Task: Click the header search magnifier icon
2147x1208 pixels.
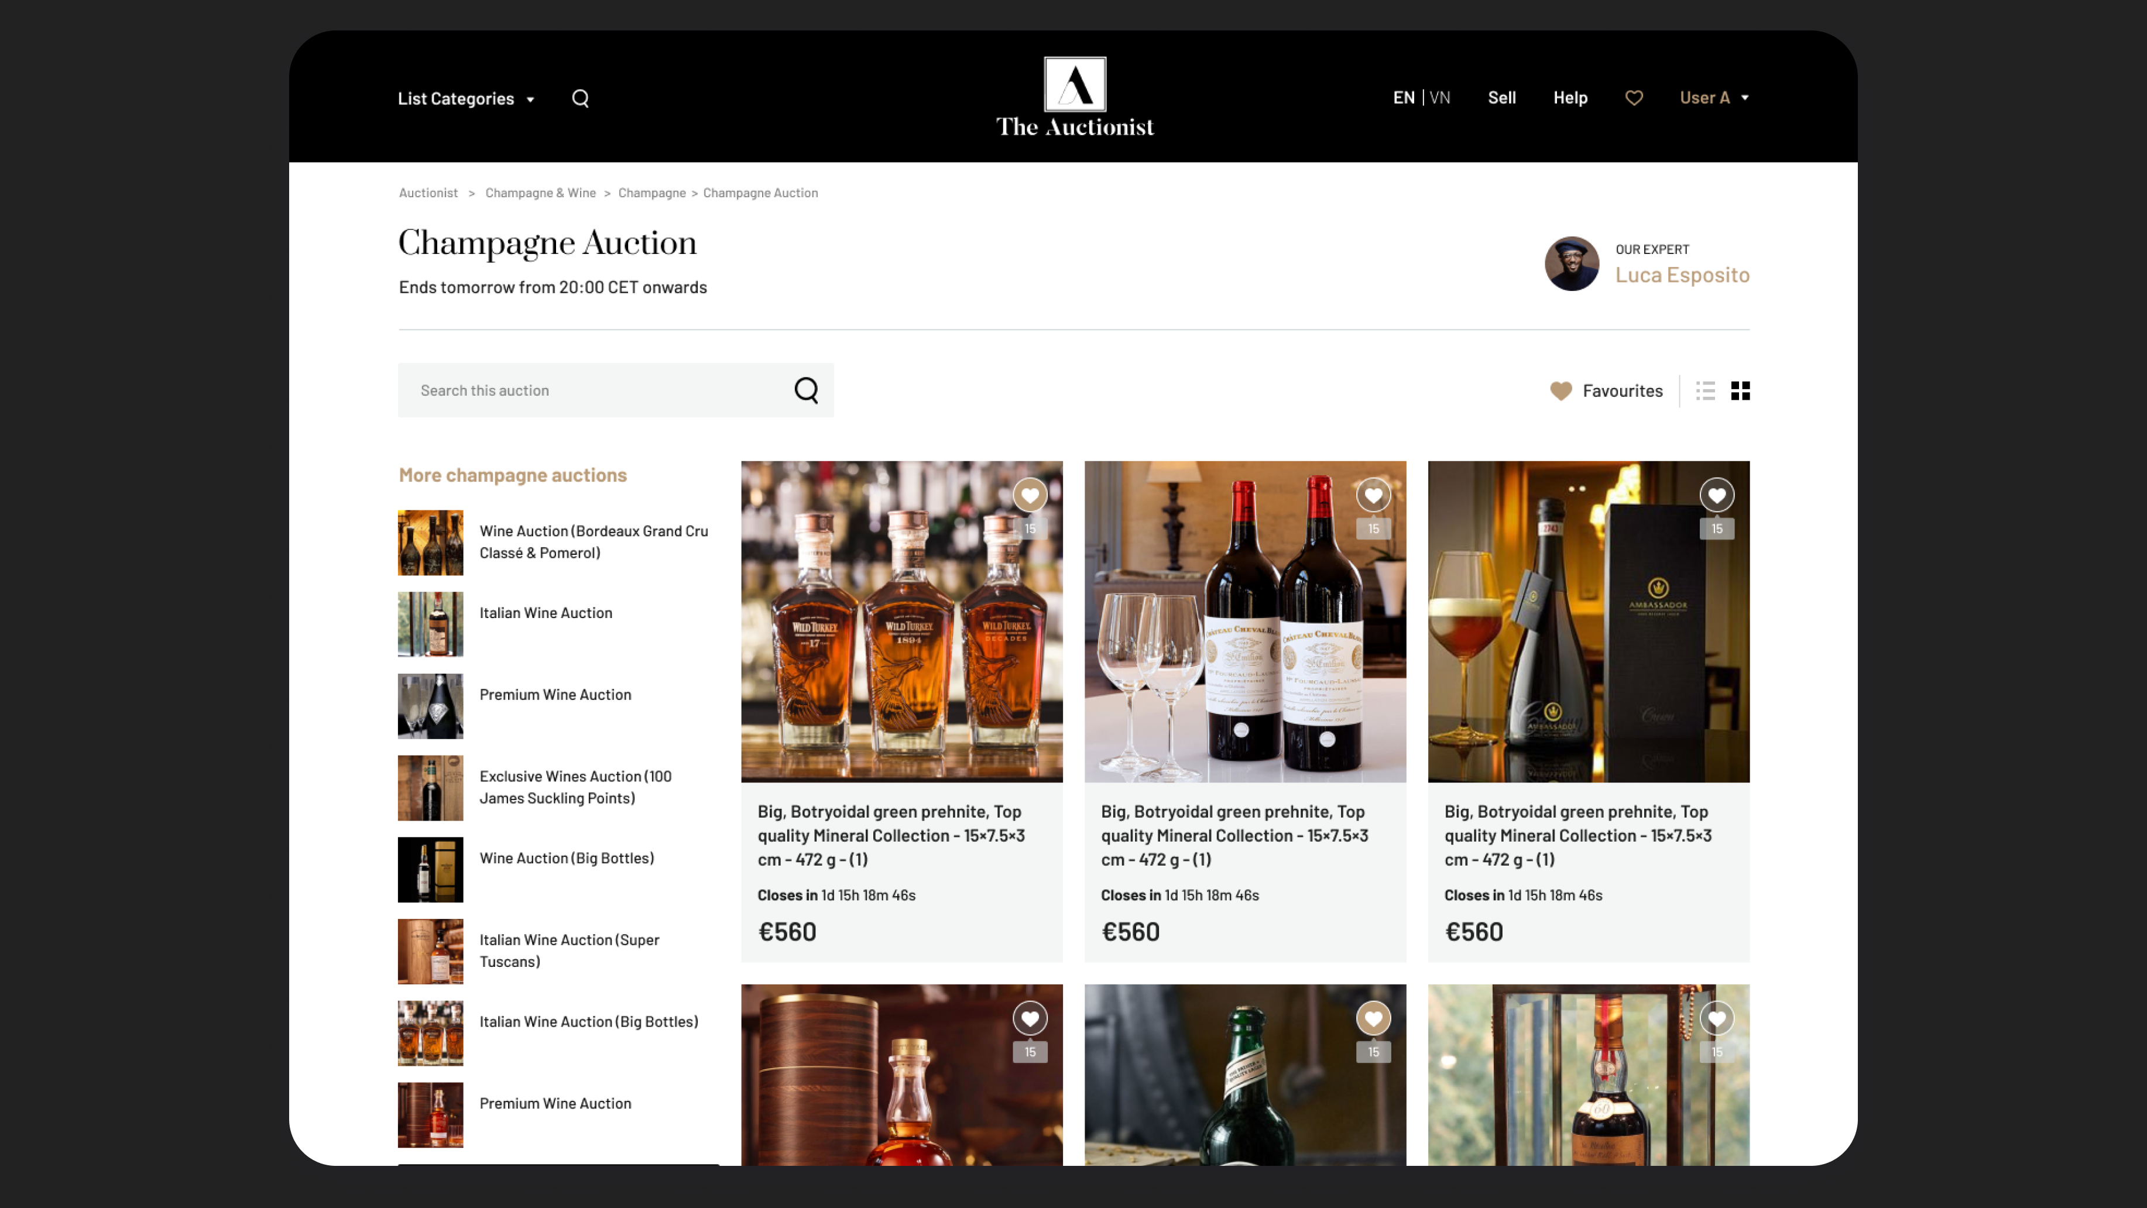Action: (580, 98)
